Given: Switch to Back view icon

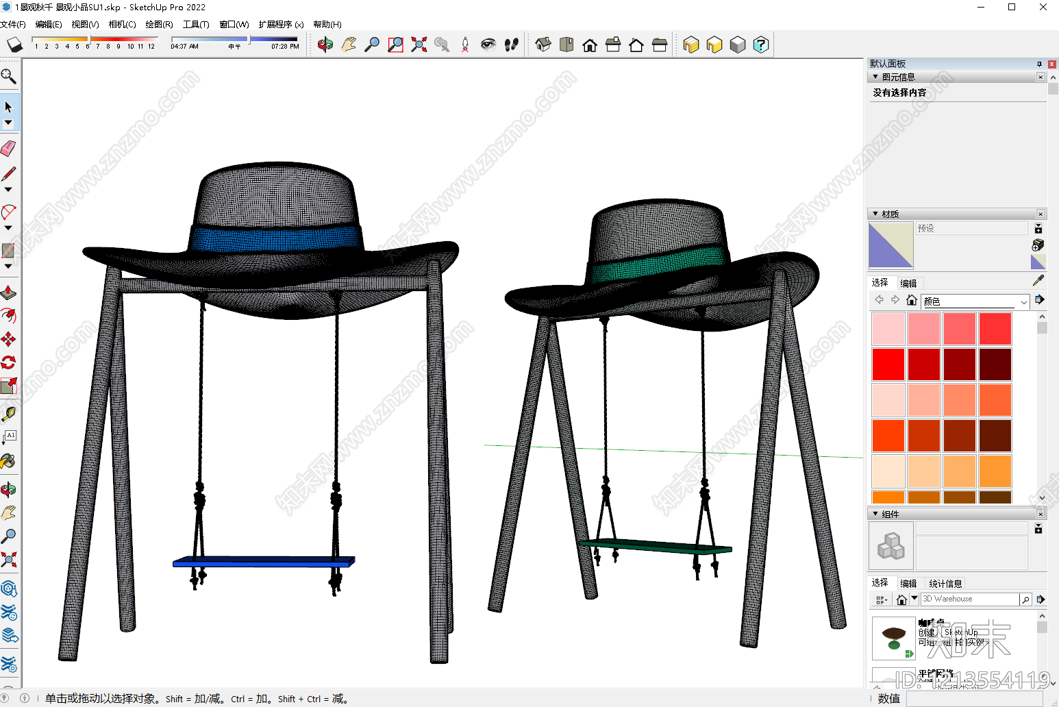Looking at the screenshot, I should pyautogui.click(x=636, y=45).
